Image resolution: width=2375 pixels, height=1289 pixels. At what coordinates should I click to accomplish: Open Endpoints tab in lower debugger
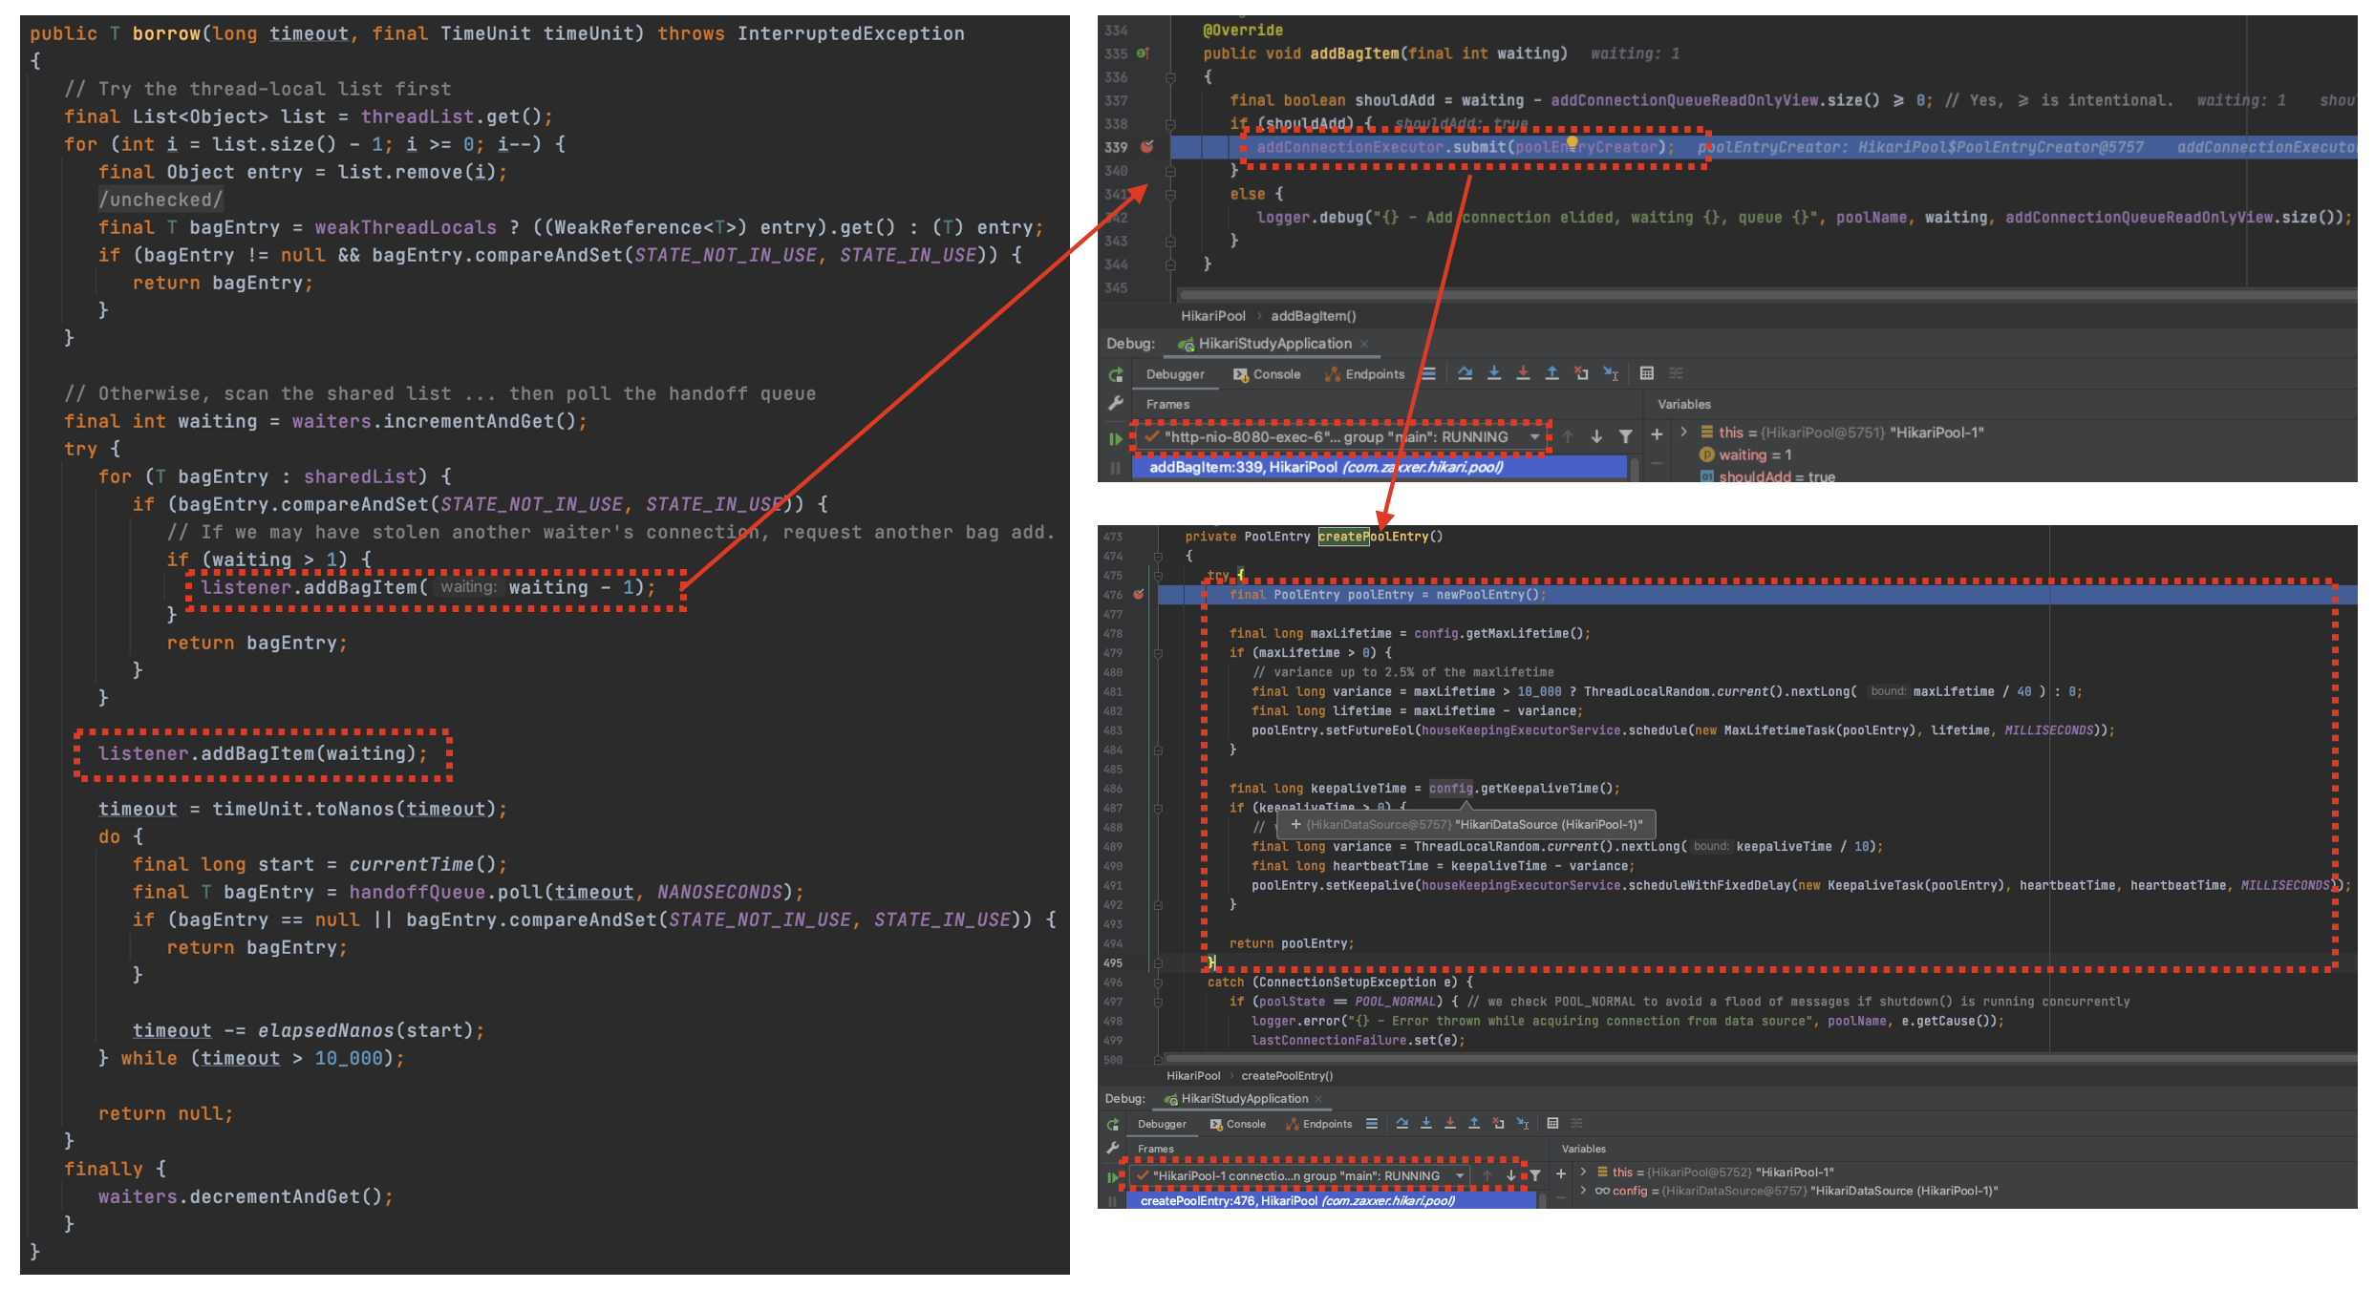pos(1319,1124)
